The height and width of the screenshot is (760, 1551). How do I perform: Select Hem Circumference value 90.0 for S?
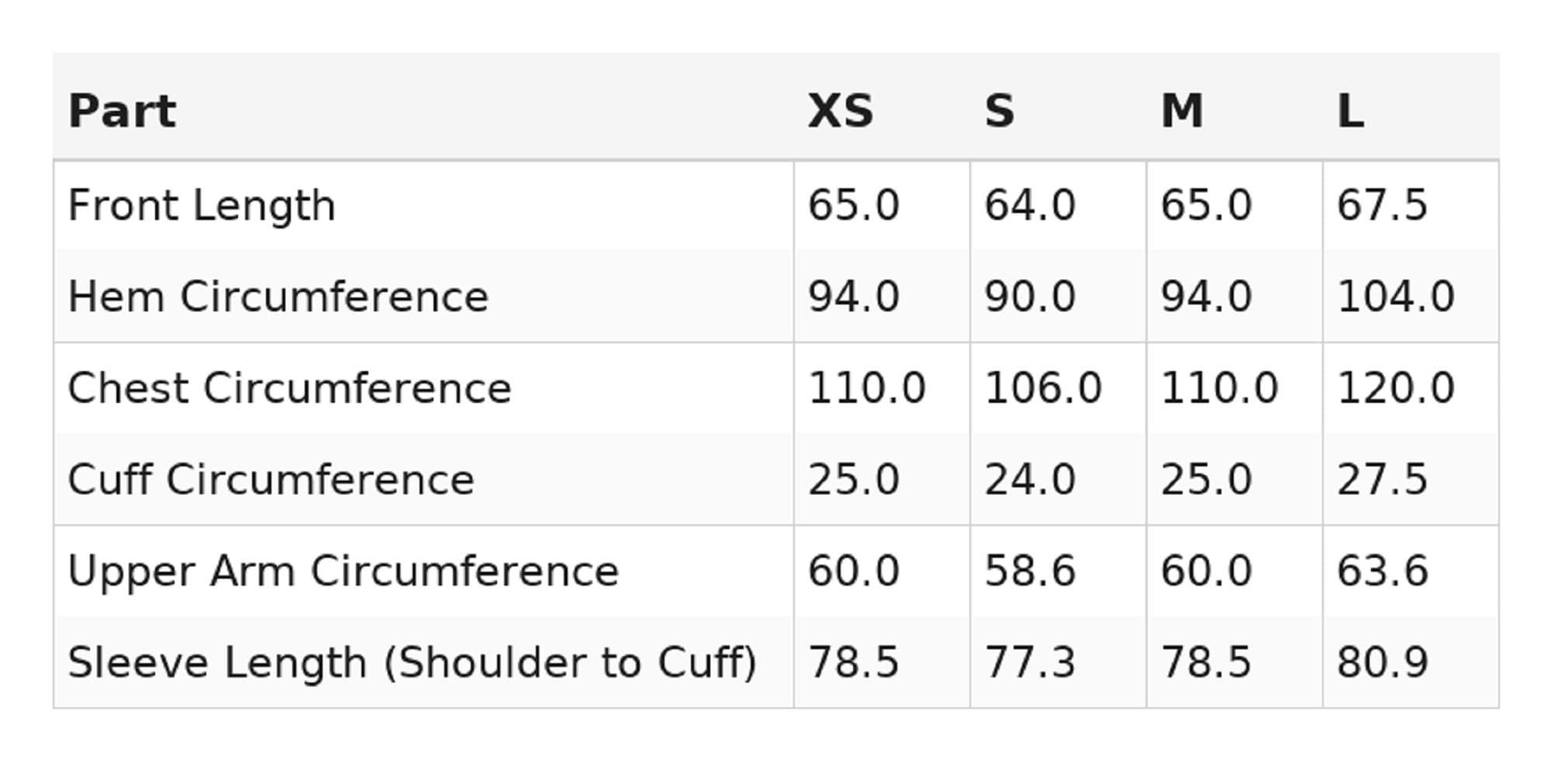[x=1030, y=297]
